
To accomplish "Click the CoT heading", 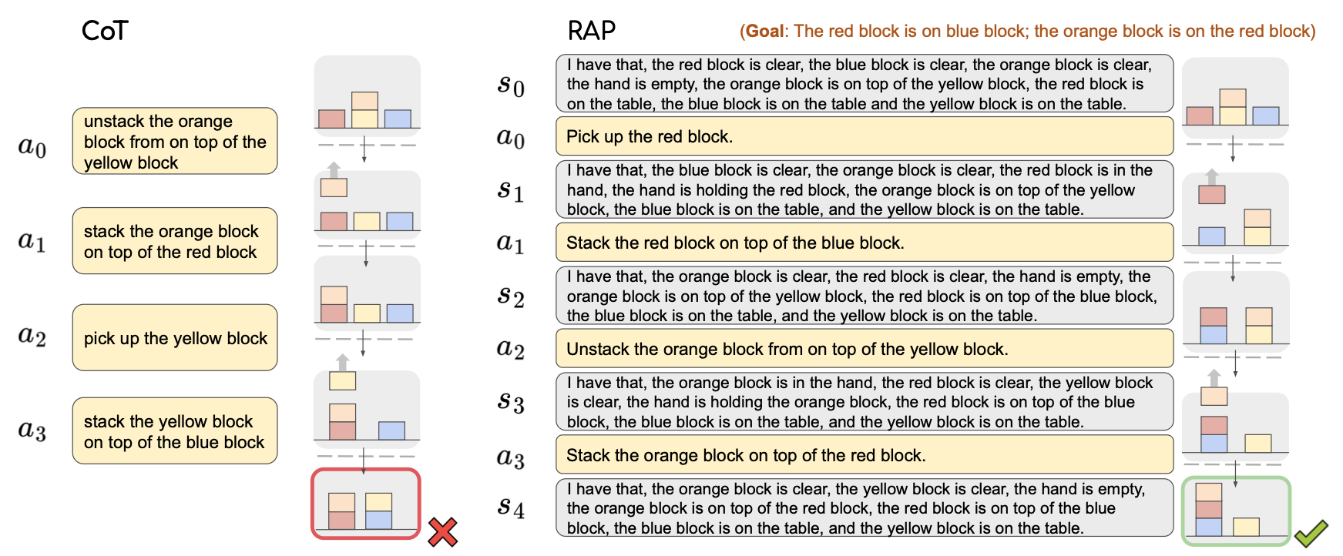I will 105,31.
